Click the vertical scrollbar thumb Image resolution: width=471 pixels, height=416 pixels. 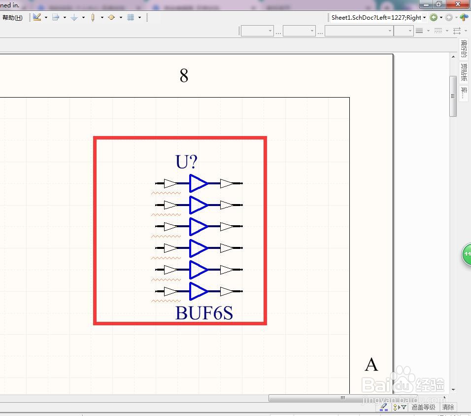point(453,96)
